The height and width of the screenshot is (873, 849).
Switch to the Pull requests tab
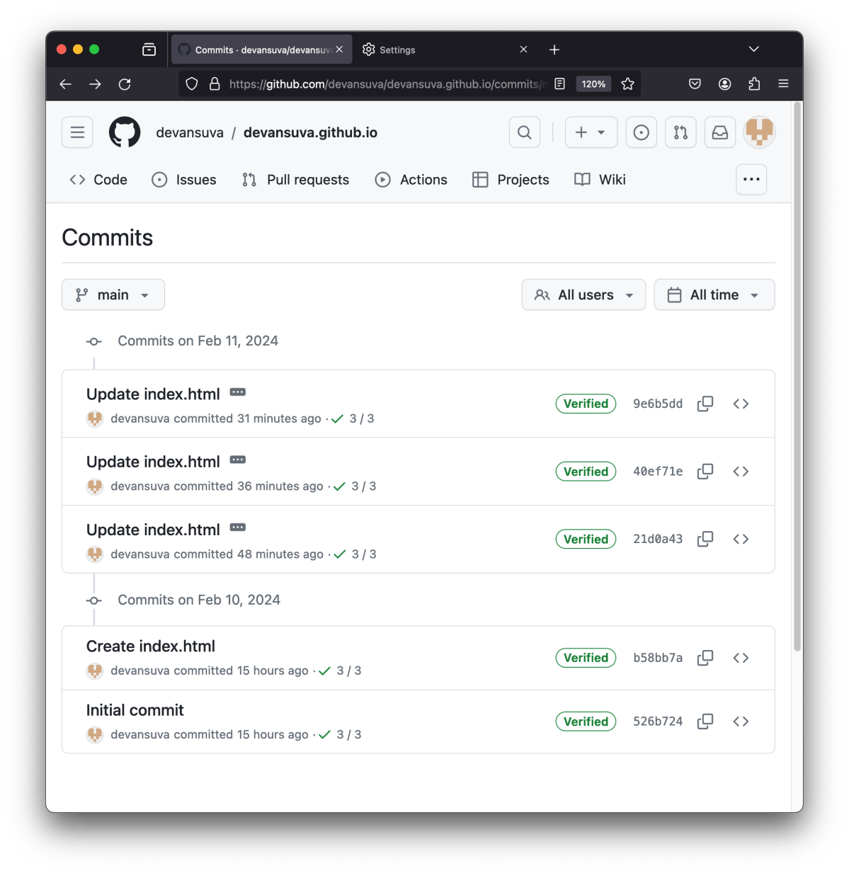coord(295,180)
